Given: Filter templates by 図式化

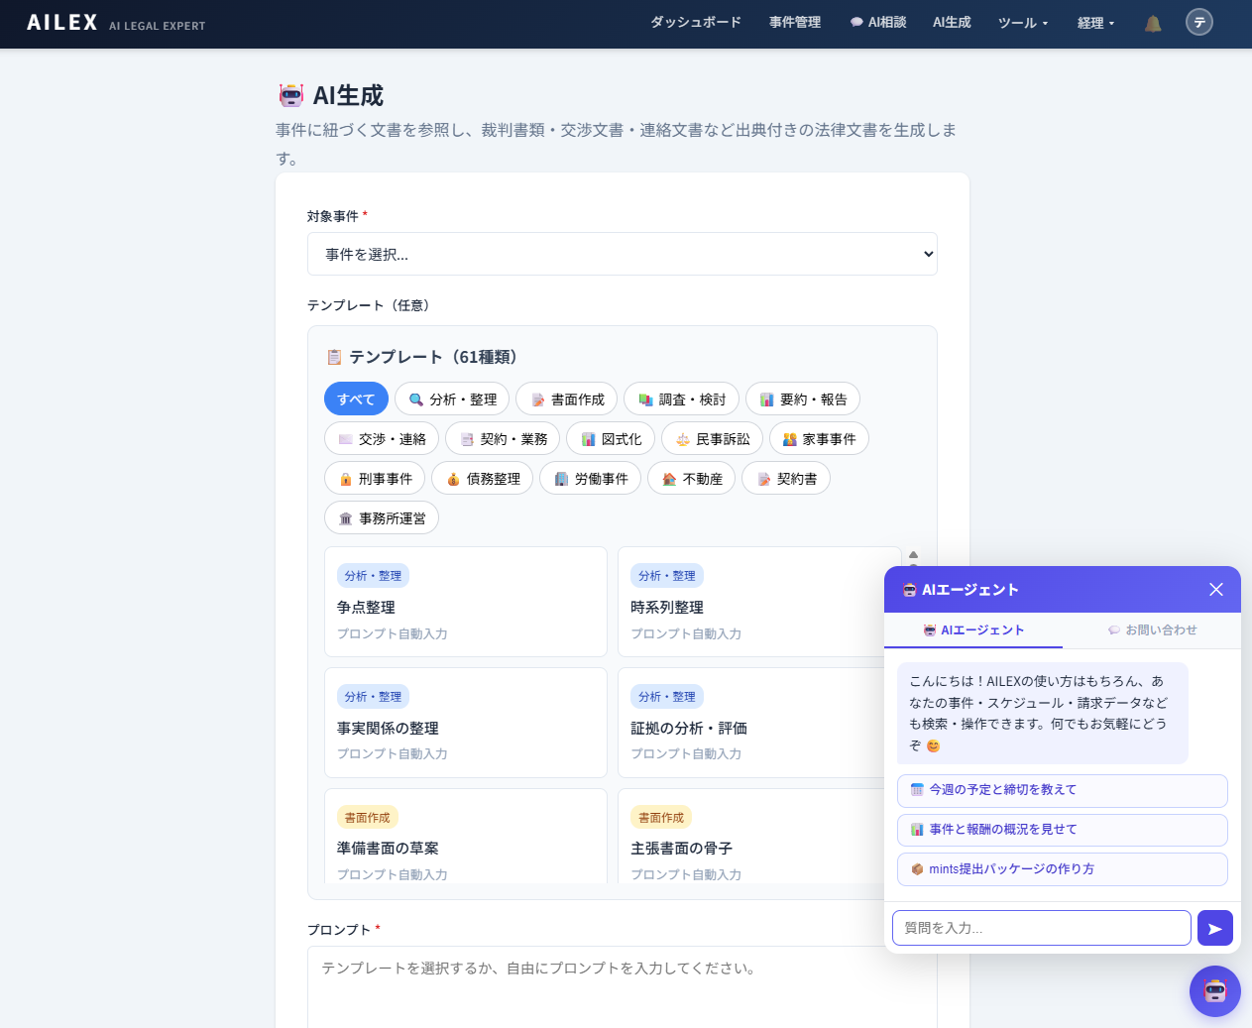Looking at the screenshot, I should coord(611,438).
